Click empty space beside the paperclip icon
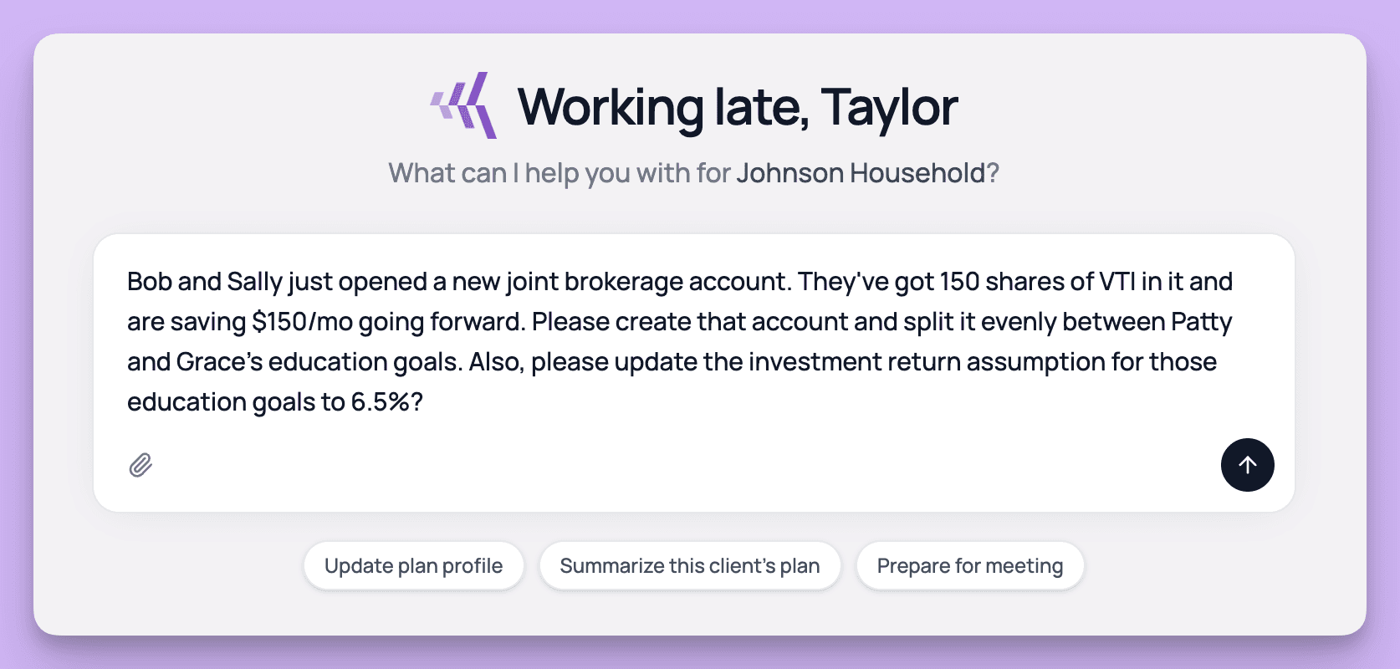This screenshot has width=1400, height=669. [669, 465]
